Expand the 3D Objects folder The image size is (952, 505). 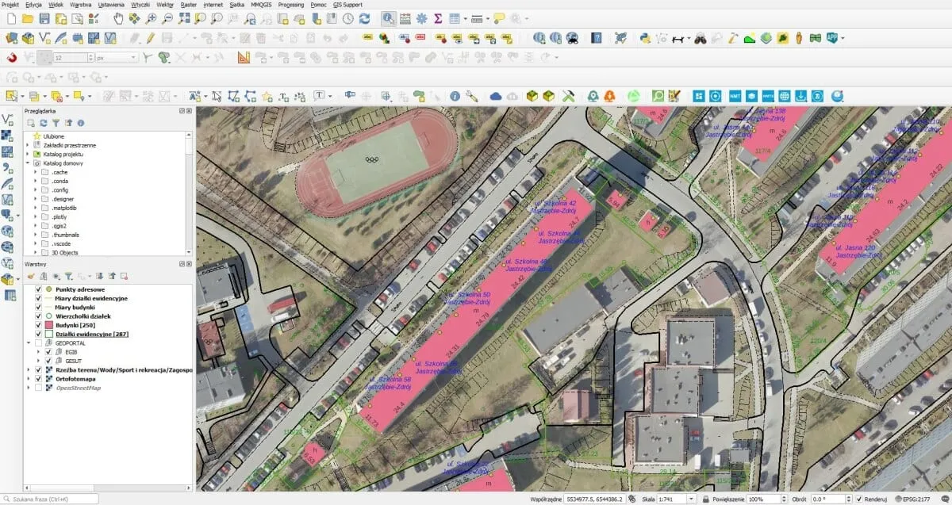click(x=36, y=253)
